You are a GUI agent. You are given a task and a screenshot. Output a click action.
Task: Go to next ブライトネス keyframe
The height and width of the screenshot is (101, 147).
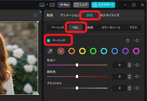[141, 88]
